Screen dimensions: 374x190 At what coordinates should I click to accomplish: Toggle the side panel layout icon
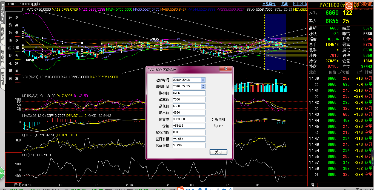(305, 4)
